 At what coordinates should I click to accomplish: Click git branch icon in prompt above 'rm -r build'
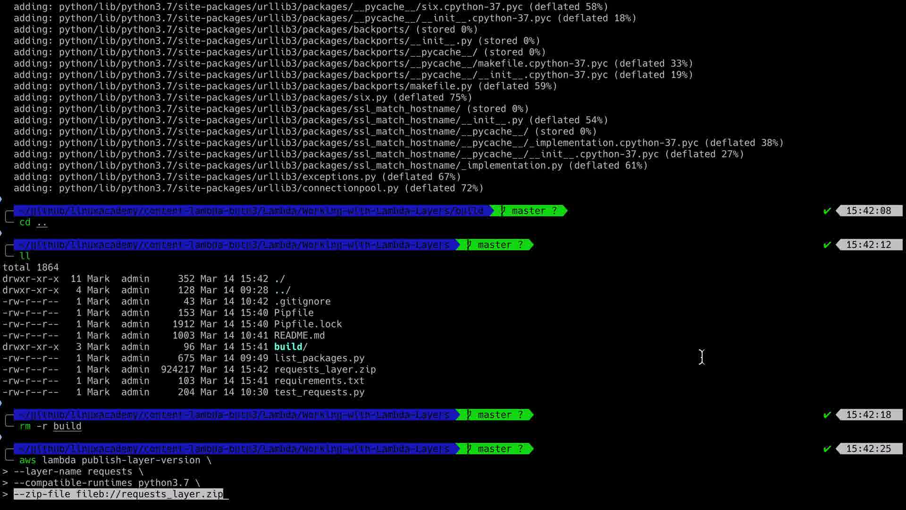point(469,415)
